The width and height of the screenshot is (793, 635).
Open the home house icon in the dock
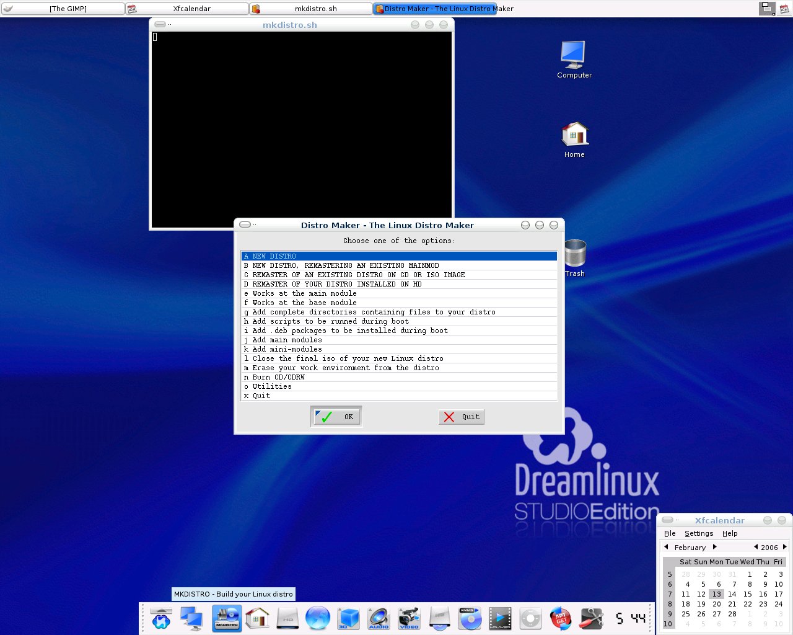click(x=257, y=618)
